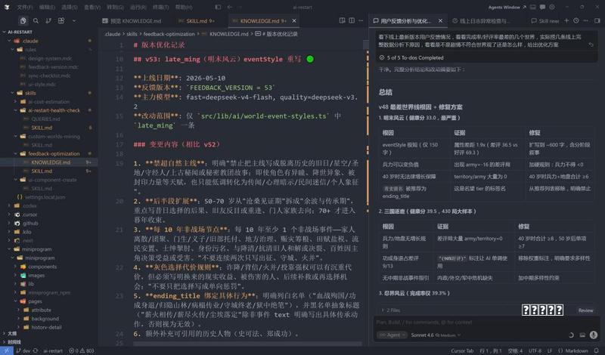Start voice input with microphone button
Viewport: 605px width, 355px height.
point(594,335)
